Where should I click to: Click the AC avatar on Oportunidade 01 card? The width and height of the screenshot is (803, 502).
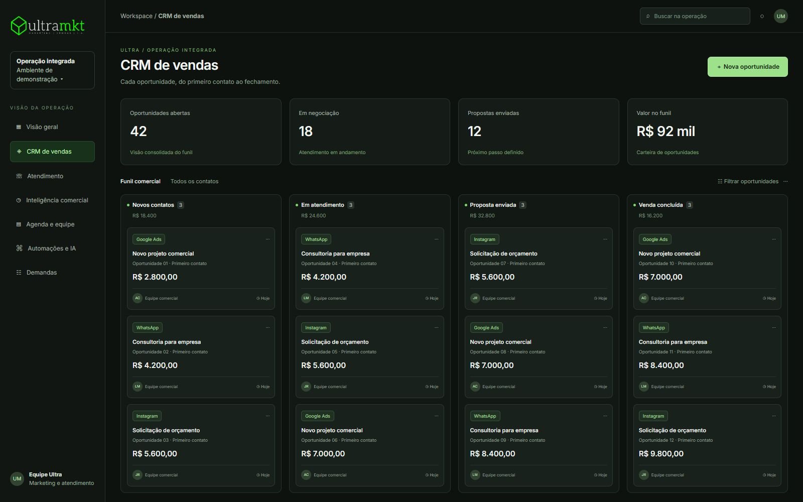(x=138, y=298)
